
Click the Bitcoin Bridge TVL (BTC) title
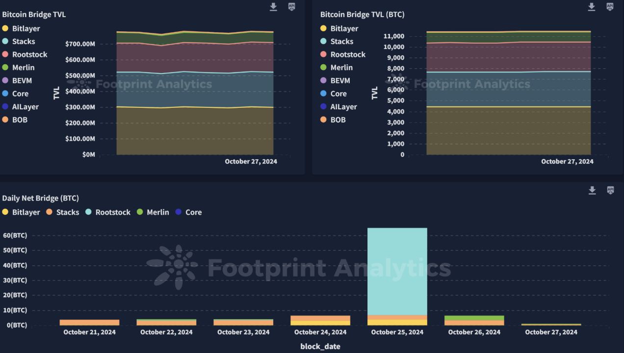[x=362, y=15]
